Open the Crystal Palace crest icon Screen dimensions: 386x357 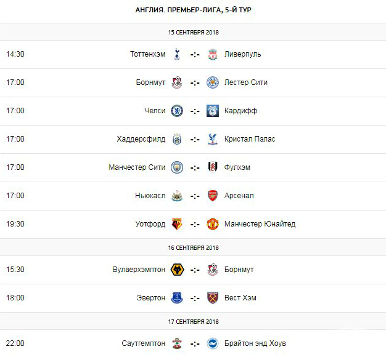click(213, 139)
